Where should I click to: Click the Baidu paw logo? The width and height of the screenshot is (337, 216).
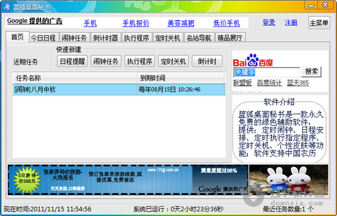[x=253, y=60]
